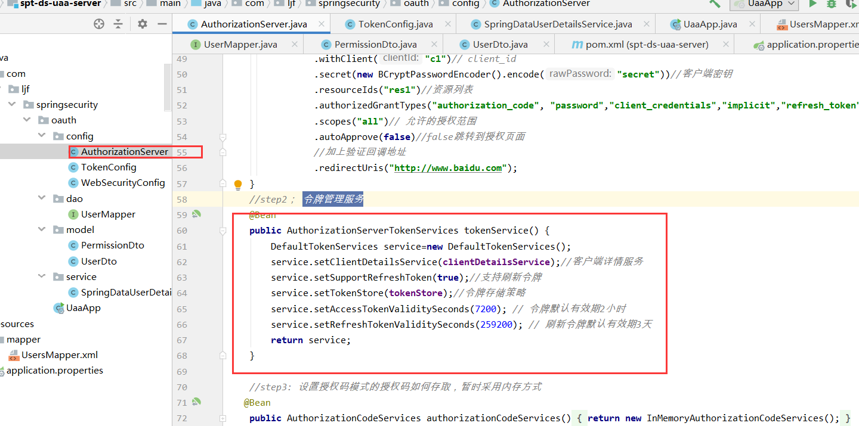Toggle code fold marker at line 57
The width and height of the screenshot is (859, 426).
(223, 183)
